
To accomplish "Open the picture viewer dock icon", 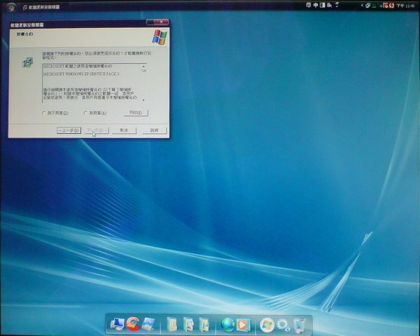I will [148, 324].
